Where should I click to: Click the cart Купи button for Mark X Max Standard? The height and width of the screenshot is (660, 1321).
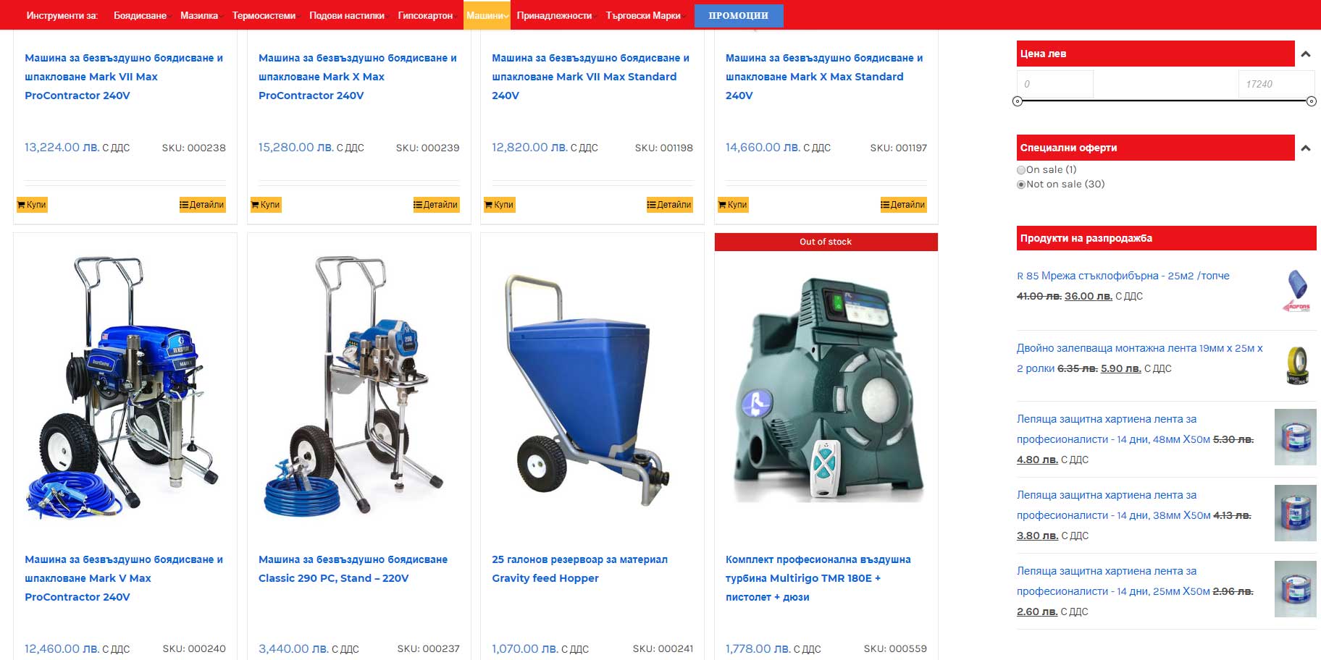pos(733,205)
